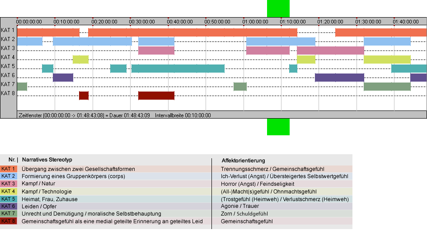Click longest orange KAT 1 bar

pos(193,32)
